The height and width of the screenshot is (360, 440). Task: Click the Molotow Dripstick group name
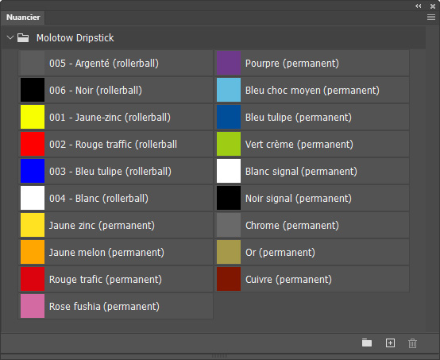(x=75, y=38)
